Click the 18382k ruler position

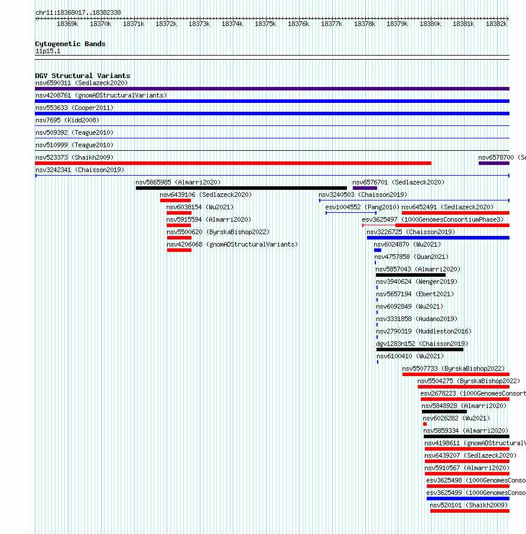[496, 24]
